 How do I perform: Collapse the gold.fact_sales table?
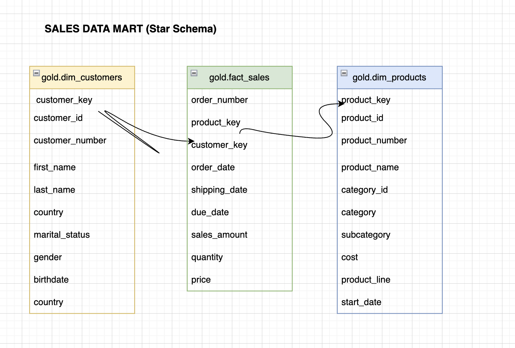point(194,72)
